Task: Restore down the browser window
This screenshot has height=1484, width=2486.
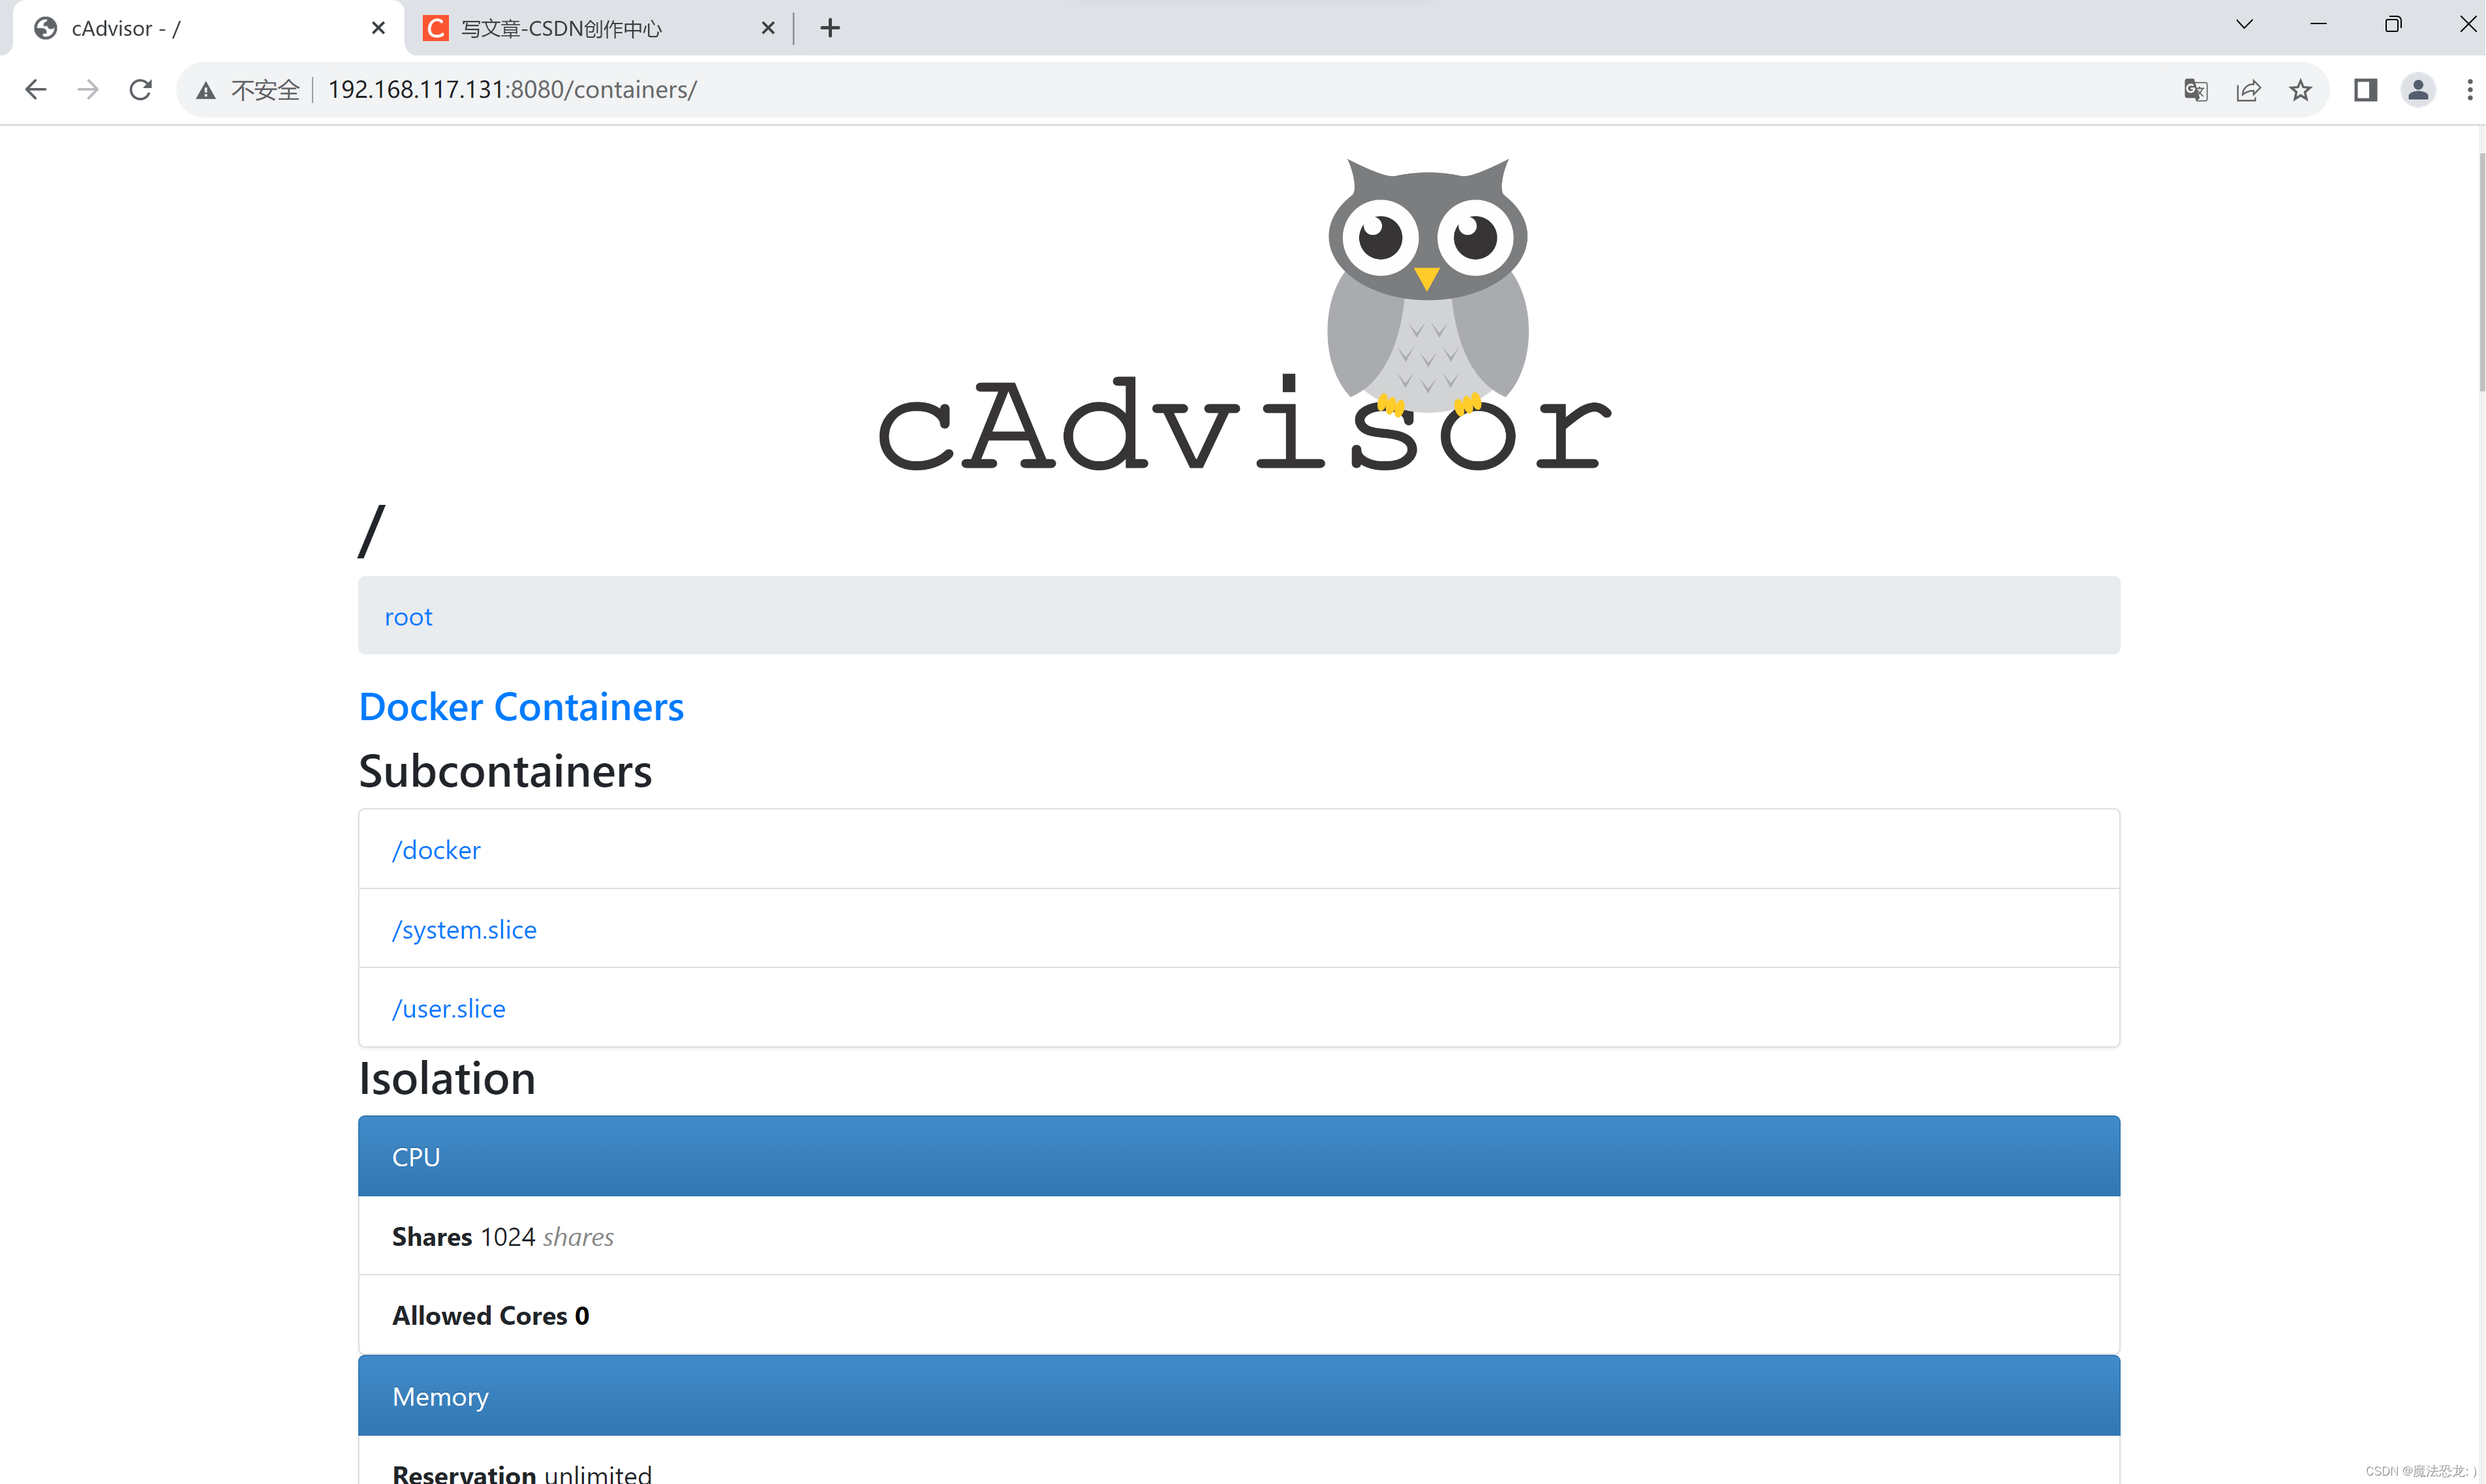Action: [x=2392, y=25]
